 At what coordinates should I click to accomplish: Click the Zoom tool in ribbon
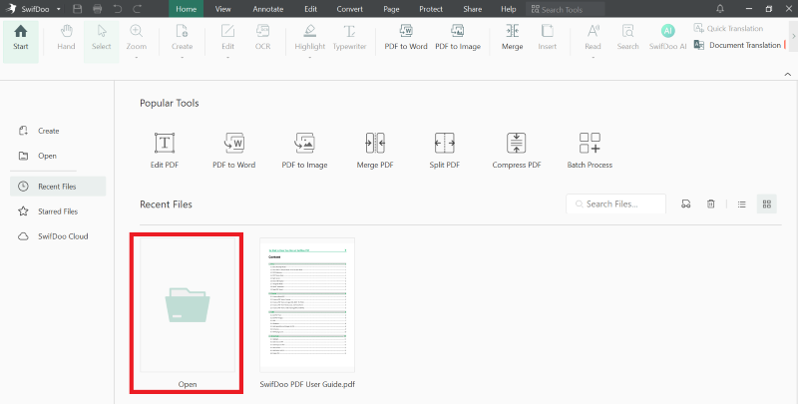pos(137,38)
